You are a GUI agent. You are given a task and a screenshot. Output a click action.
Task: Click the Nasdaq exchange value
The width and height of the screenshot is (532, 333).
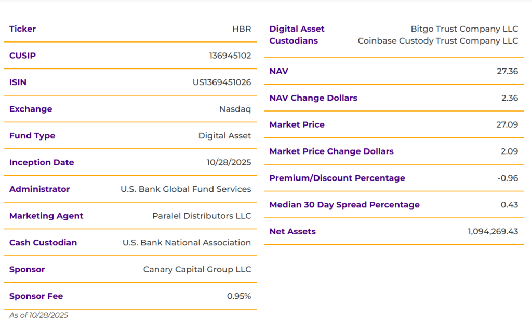pos(235,109)
